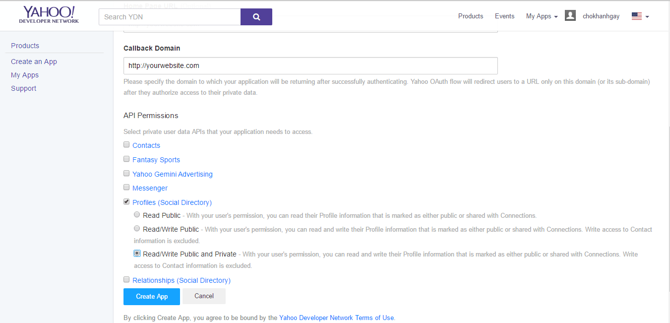This screenshot has width=670, height=323.
Task: Enable Yahoo Gemini Advertising access
Action: tap(126, 173)
